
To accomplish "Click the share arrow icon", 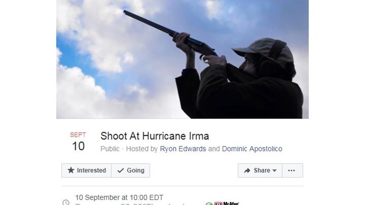I will click(x=247, y=171).
